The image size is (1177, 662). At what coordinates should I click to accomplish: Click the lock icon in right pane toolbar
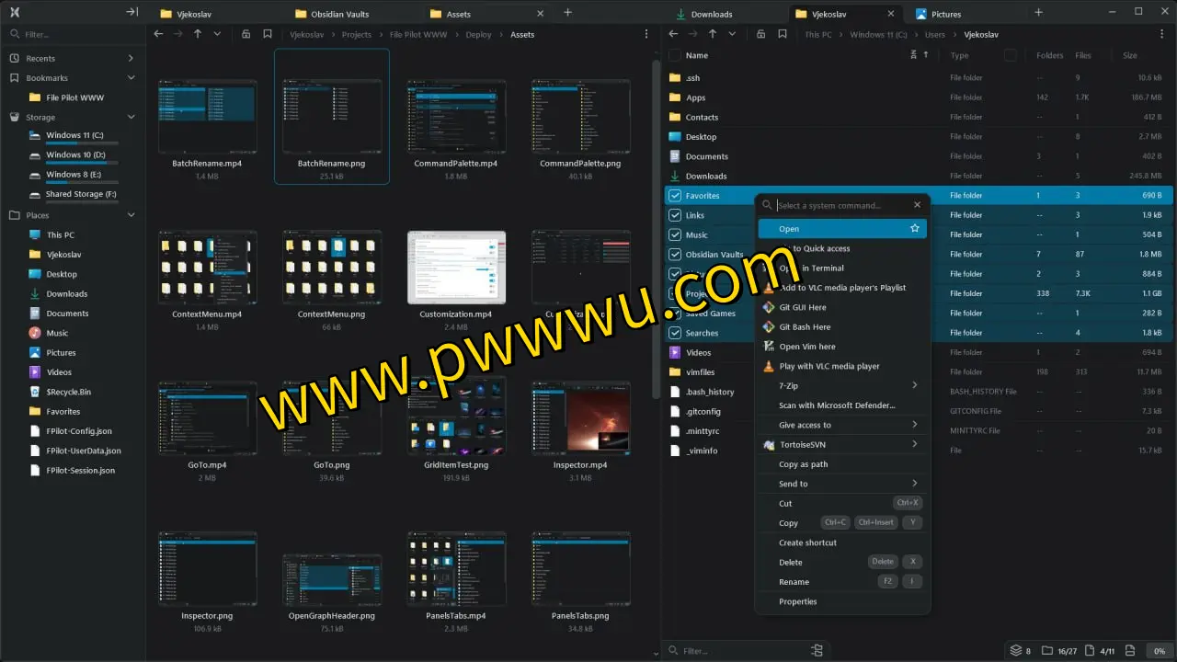click(760, 34)
